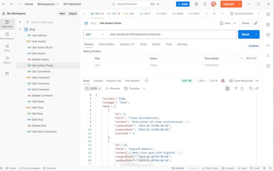The image size is (274, 171).
Task: Switch to the request Headers (7) tab
Action: coord(127,44)
